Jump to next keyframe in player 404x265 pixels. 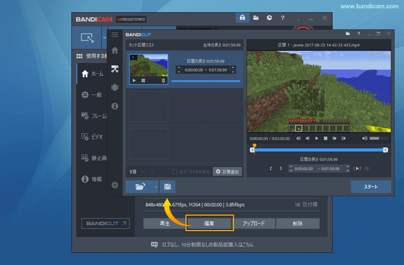344,138
